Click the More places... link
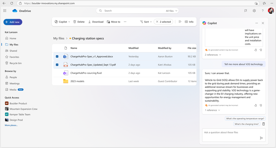This screenshot has height=148, width=276. (x=11, y=125)
